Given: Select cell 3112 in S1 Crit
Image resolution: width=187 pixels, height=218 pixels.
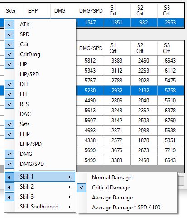Looking at the screenshot, I should [x=117, y=71].
